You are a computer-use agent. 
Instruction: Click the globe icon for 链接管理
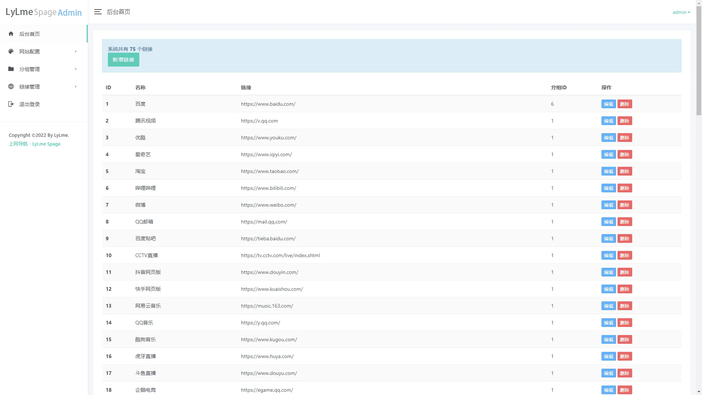(11, 86)
